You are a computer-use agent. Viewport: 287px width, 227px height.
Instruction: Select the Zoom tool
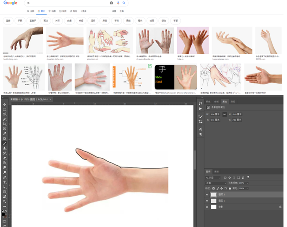(x=4, y=201)
